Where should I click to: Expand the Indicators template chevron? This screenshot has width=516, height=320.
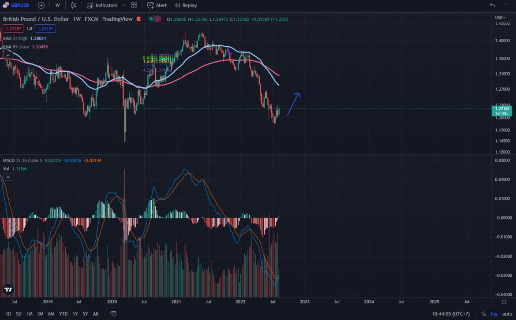pyautogui.click(x=124, y=5)
